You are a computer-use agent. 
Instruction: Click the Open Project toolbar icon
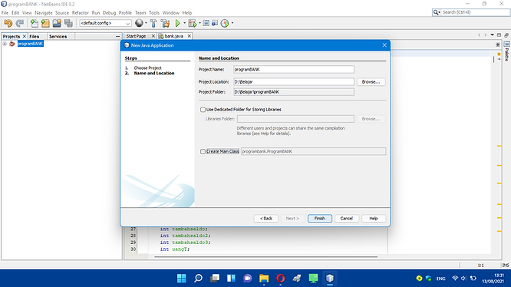(x=57, y=23)
